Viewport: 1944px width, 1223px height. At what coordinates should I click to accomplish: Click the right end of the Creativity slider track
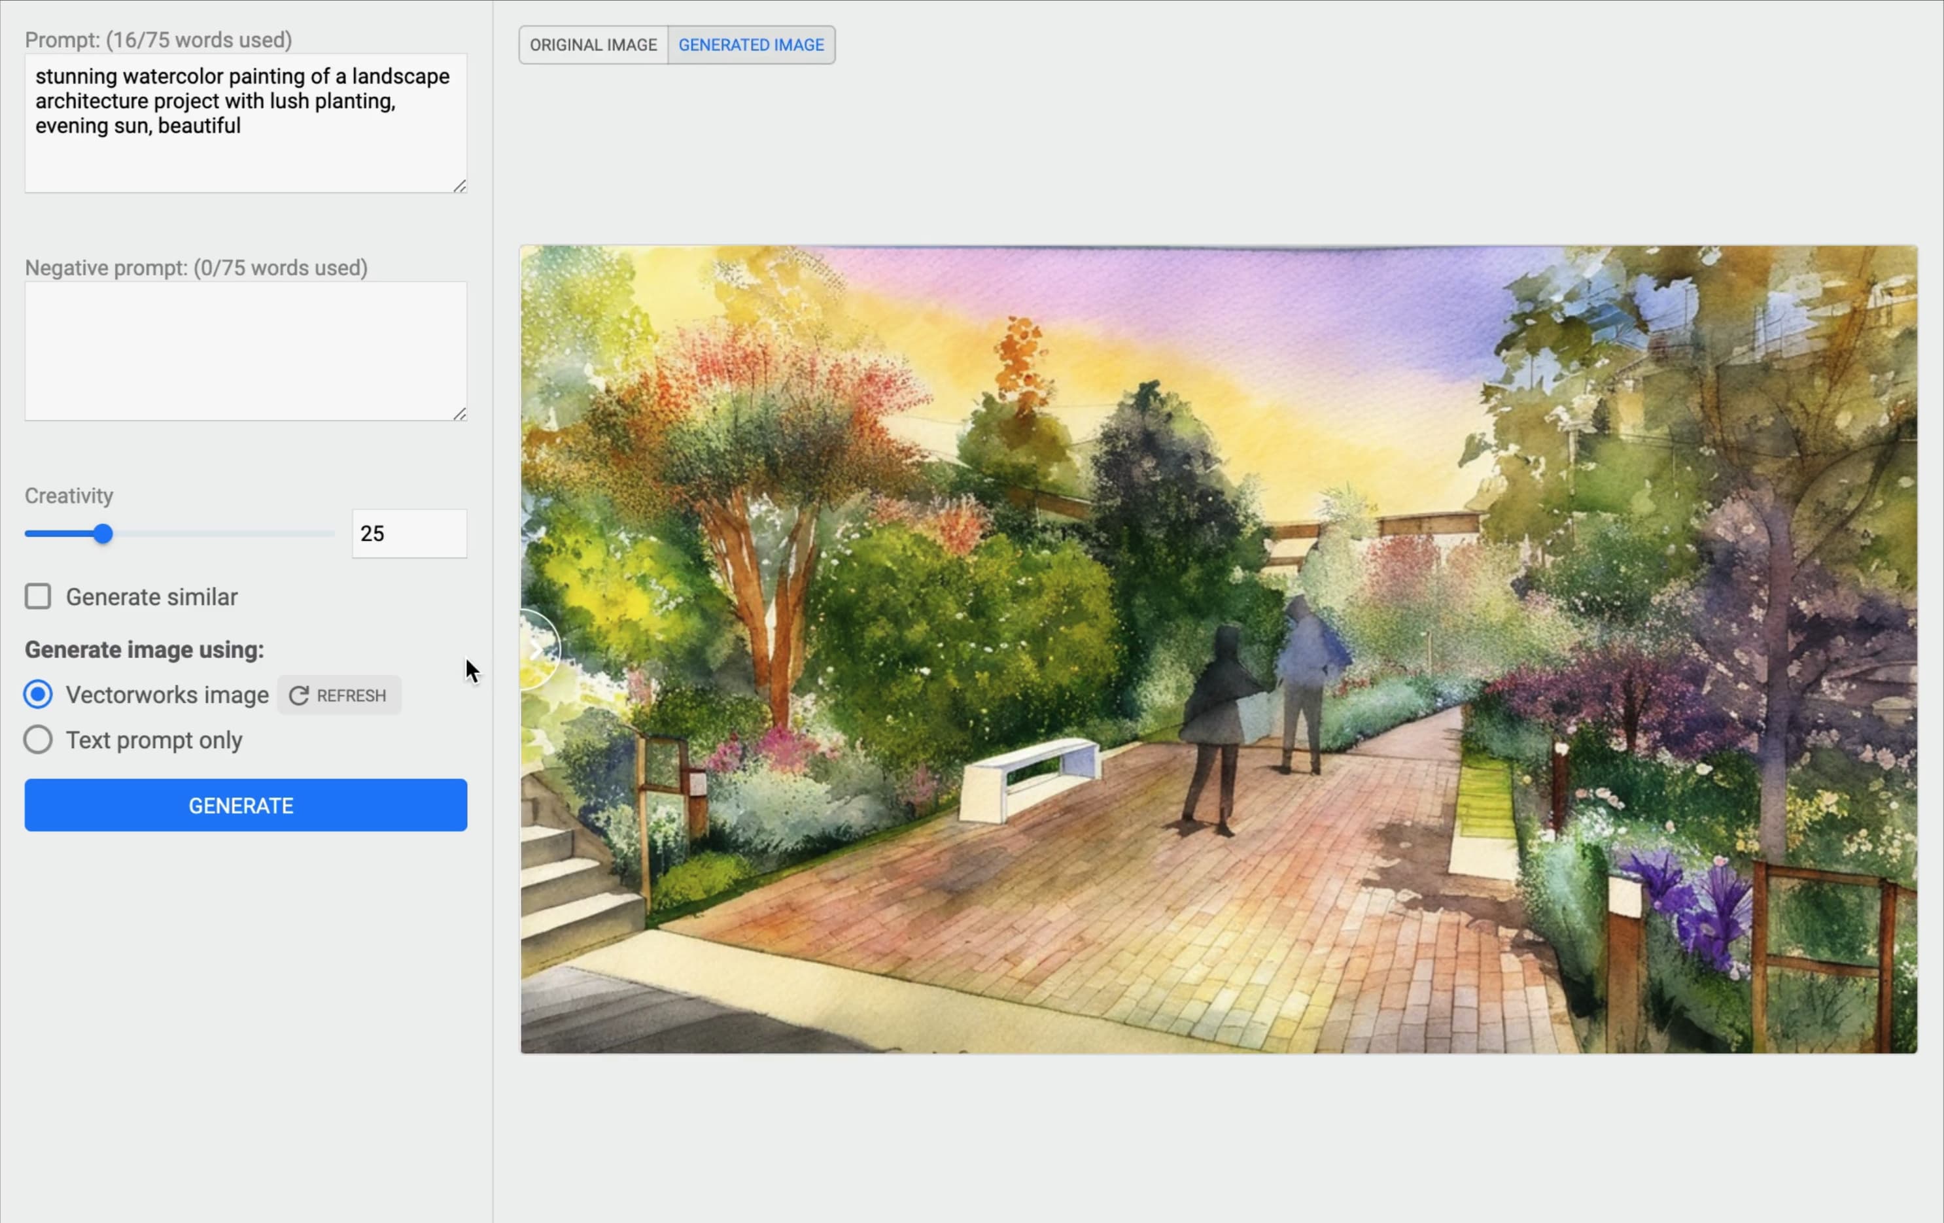pos(330,534)
